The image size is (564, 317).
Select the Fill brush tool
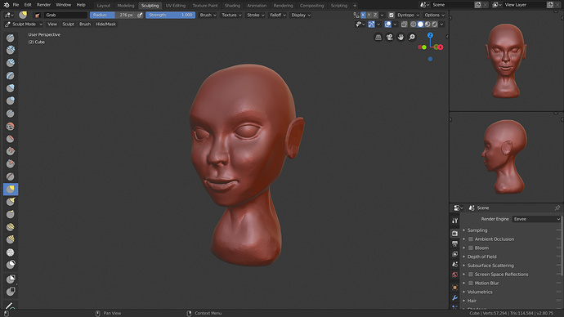[11, 151]
